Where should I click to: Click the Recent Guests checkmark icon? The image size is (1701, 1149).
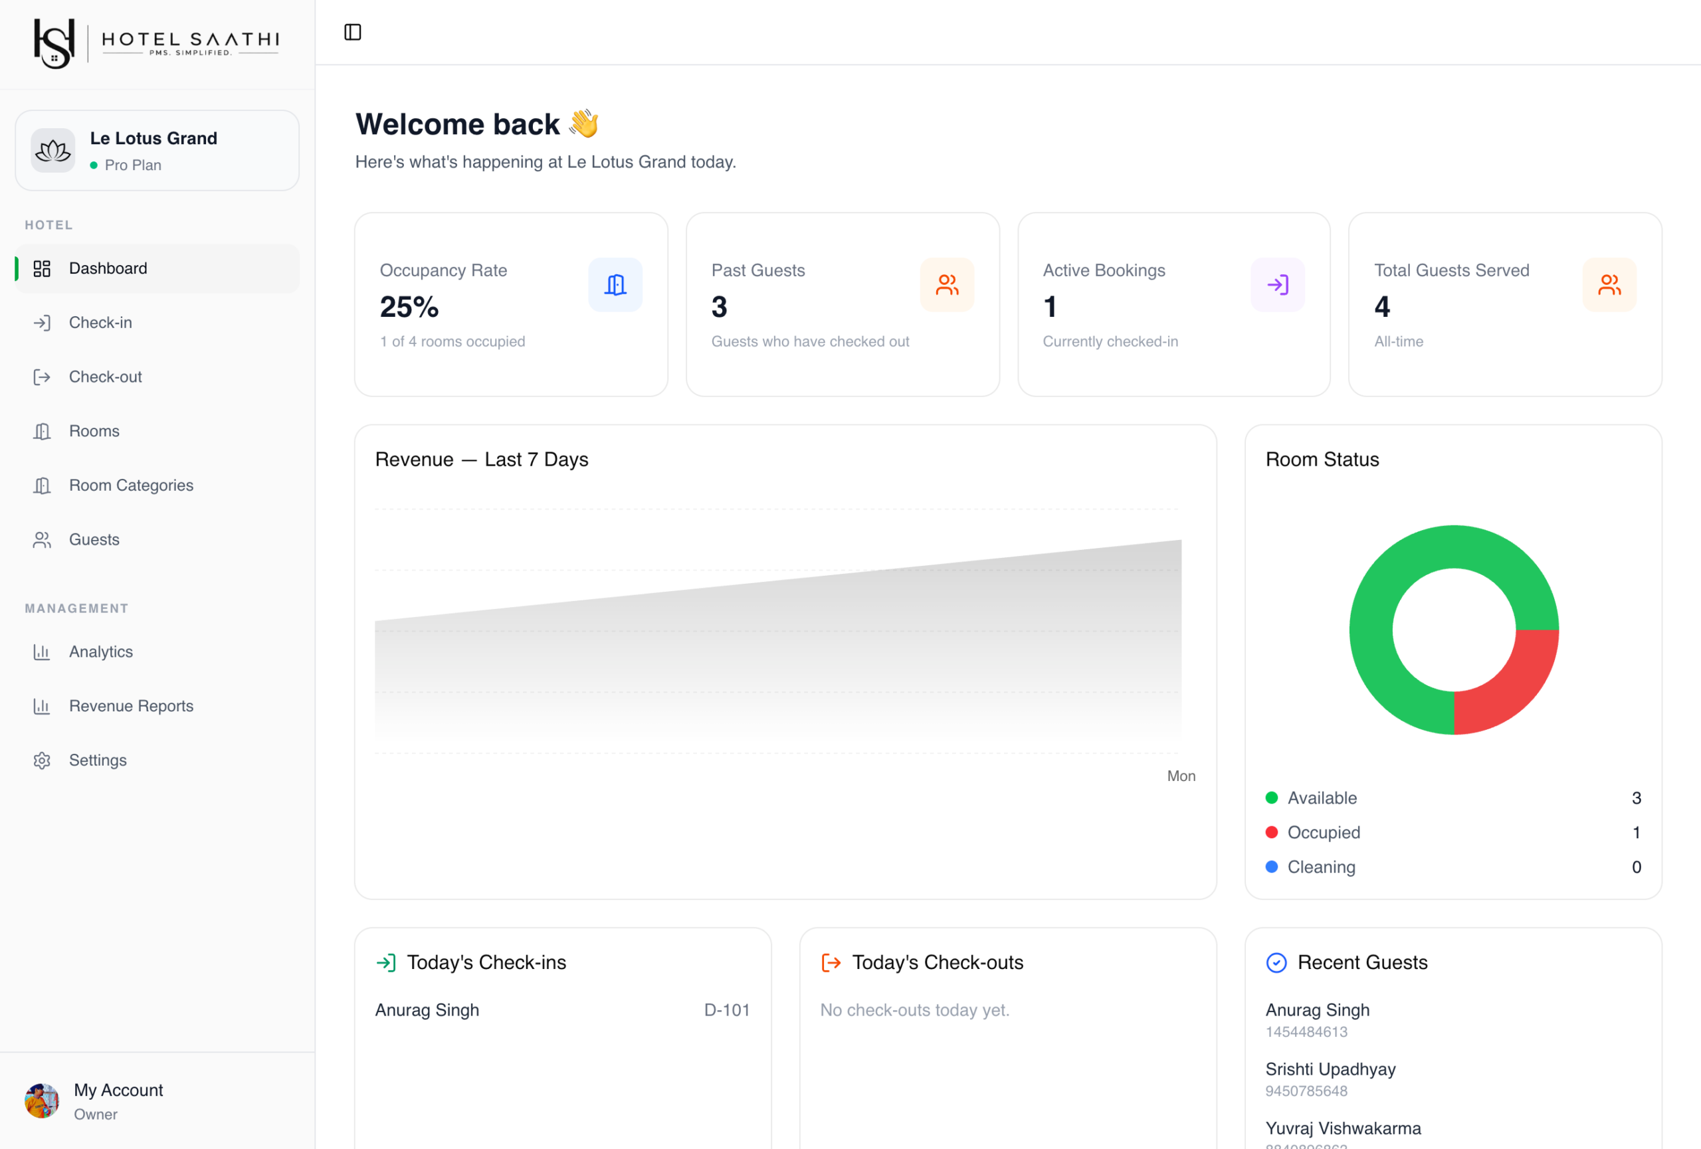point(1276,962)
